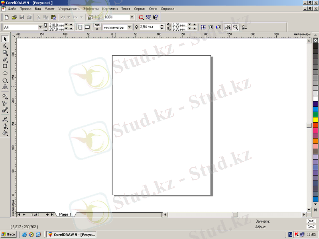Toggle the snap to grid button
The height and width of the screenshot is (239, 319).
[x=203, y=27]
